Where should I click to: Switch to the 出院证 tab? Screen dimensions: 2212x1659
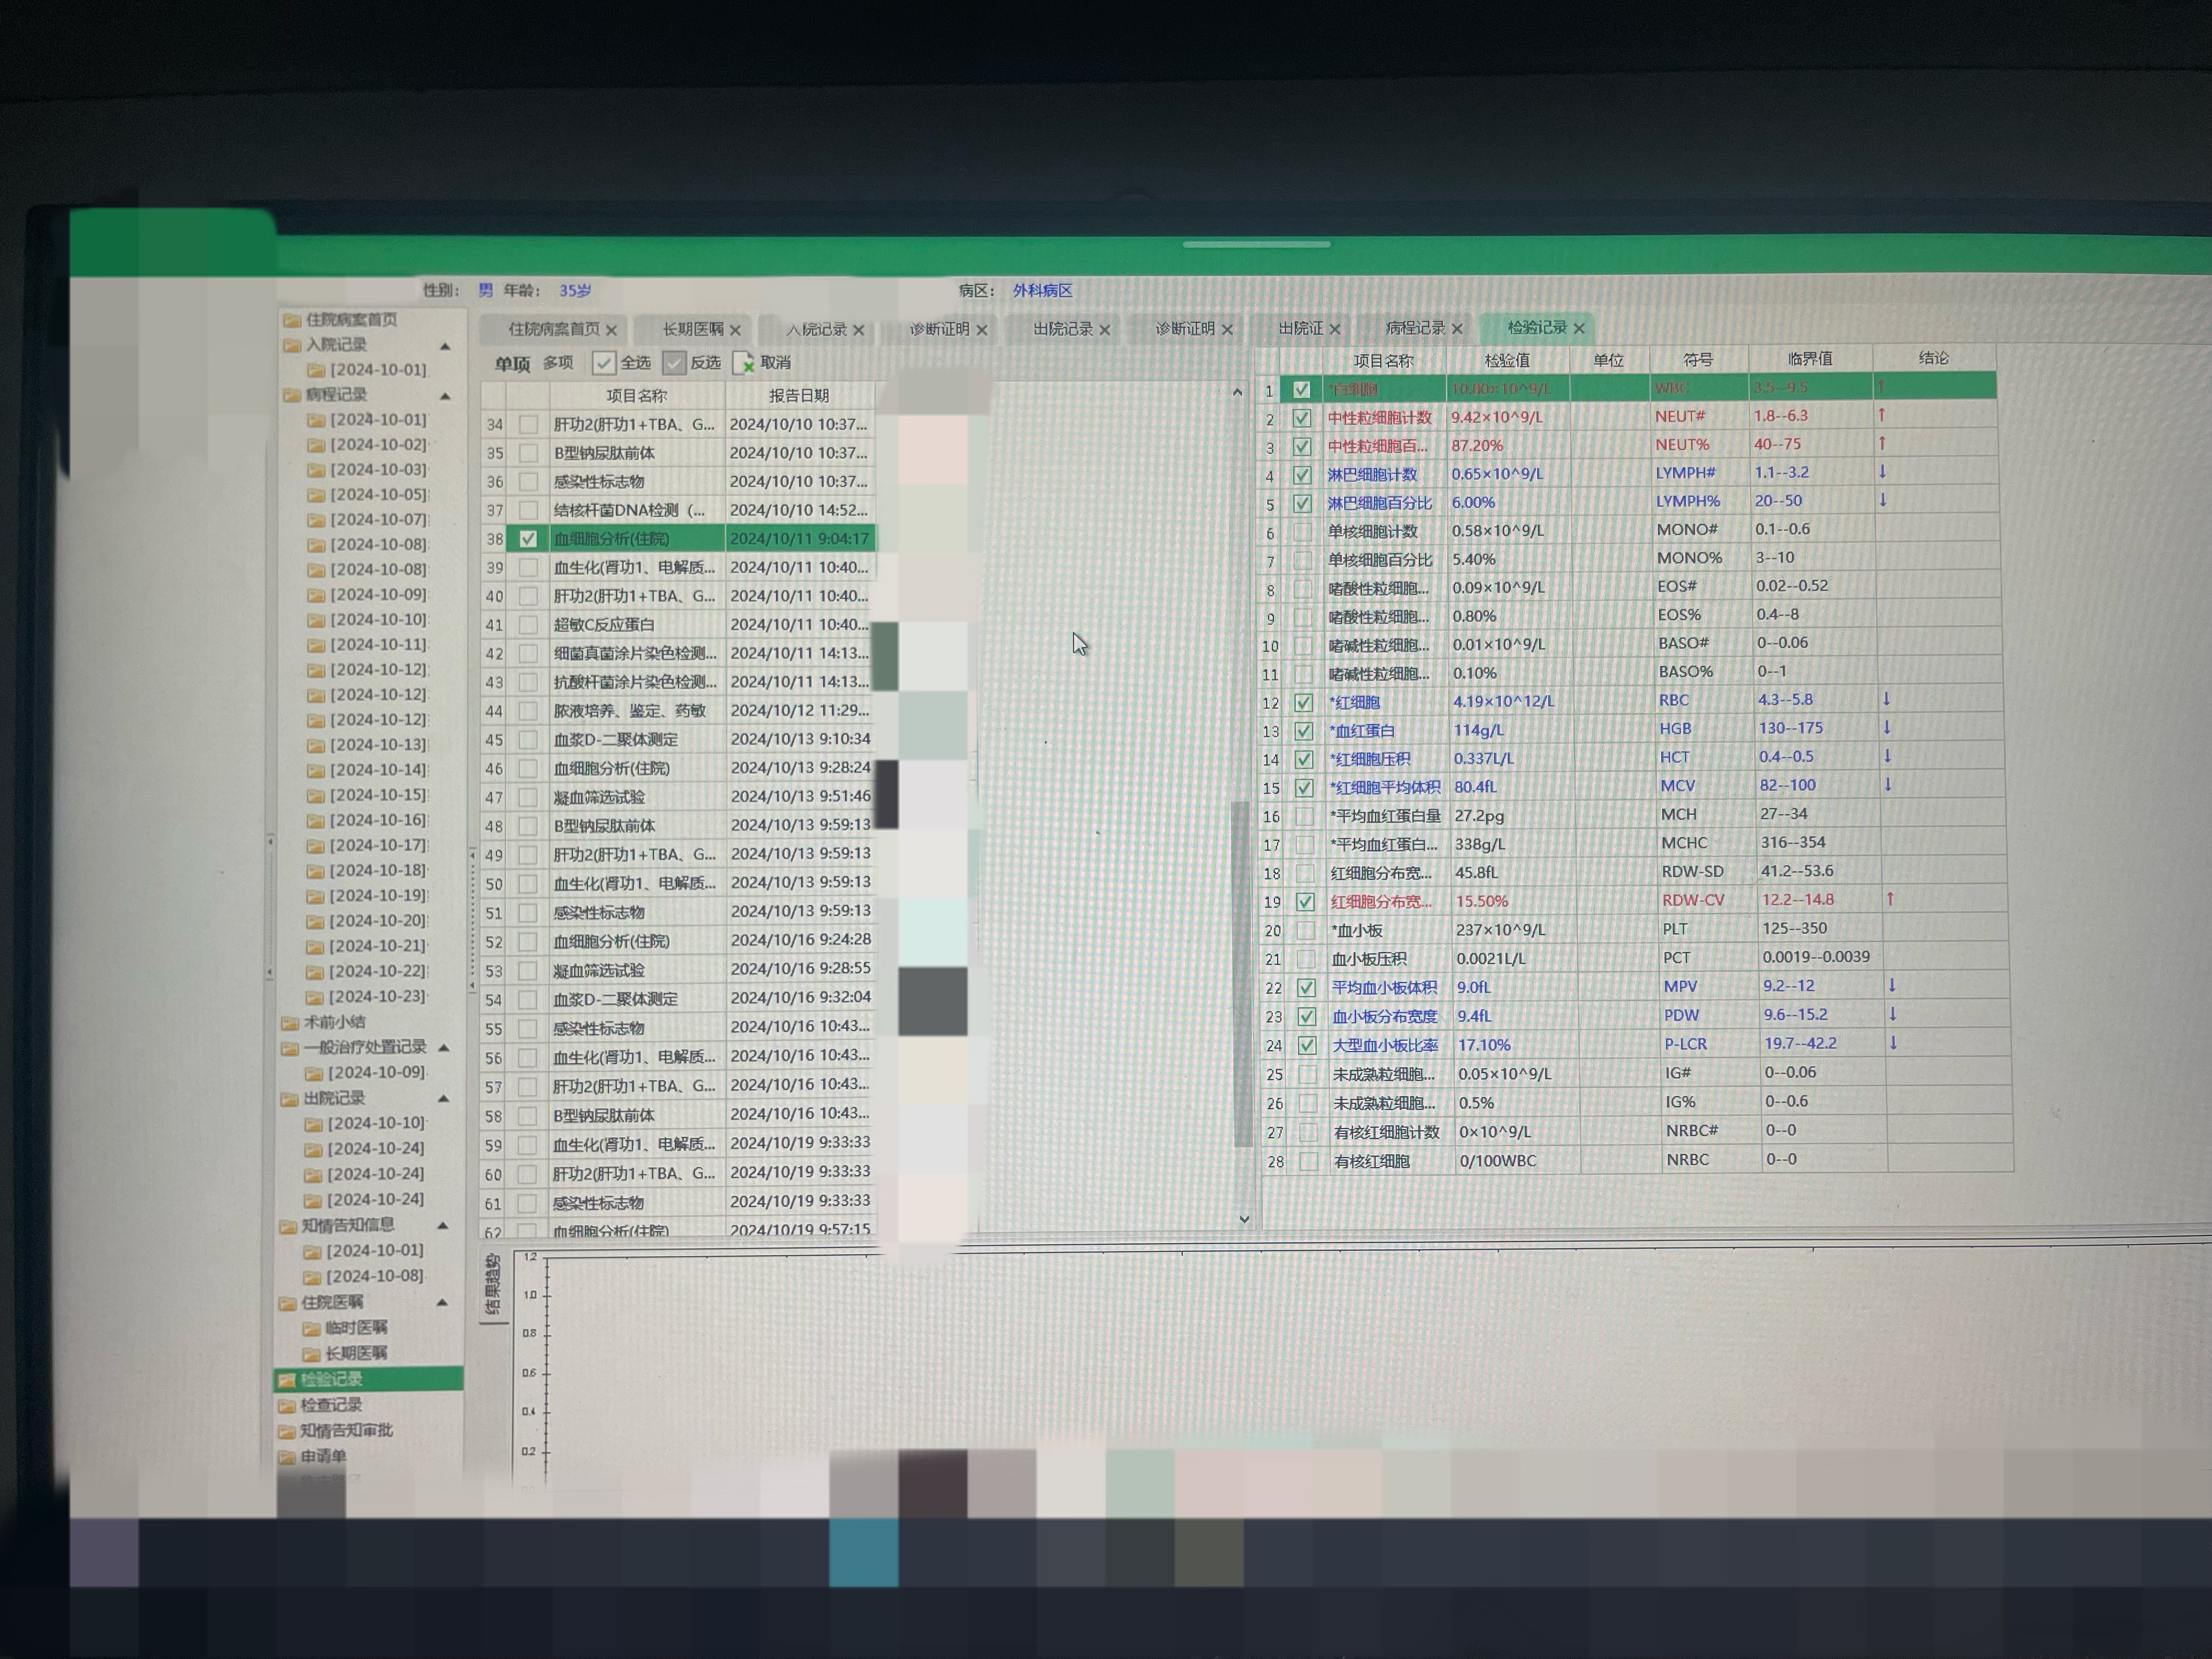(1300, 328)
